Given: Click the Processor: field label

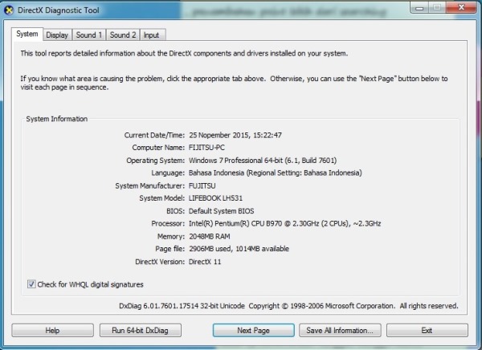Looking at the screenshot, I should pyautogui.click(x=168, y=223).
